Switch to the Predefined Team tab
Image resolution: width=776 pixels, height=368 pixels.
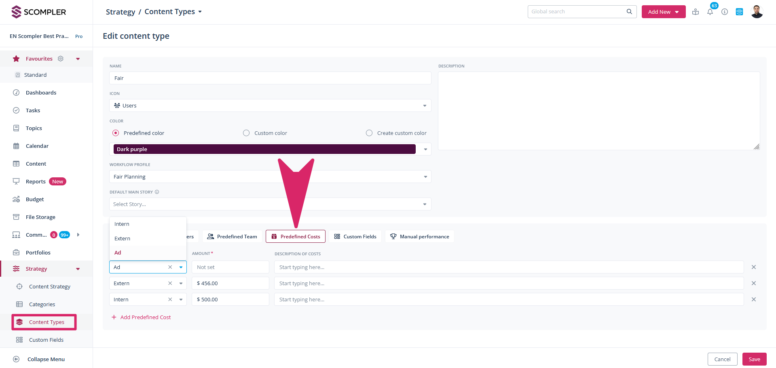point(232,236)
